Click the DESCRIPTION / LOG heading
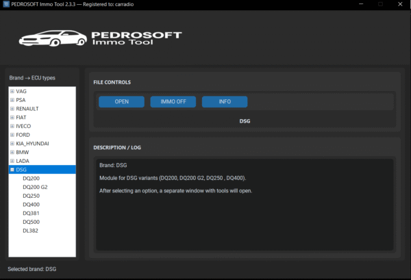Viewport: 411px width, 280px height. (x=117, y=147)
